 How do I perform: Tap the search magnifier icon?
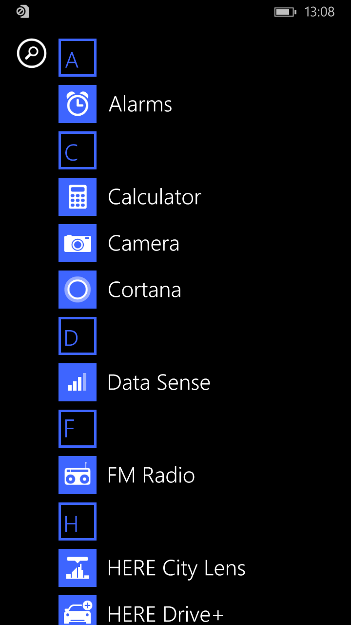tap(32, 53)
